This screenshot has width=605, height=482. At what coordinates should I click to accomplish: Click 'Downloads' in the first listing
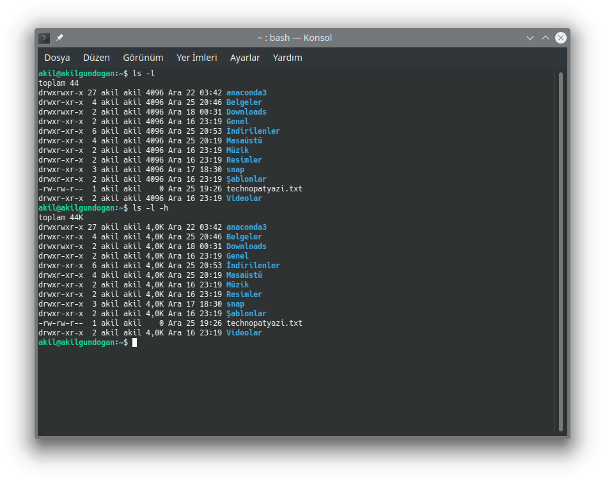click(247, 112)
